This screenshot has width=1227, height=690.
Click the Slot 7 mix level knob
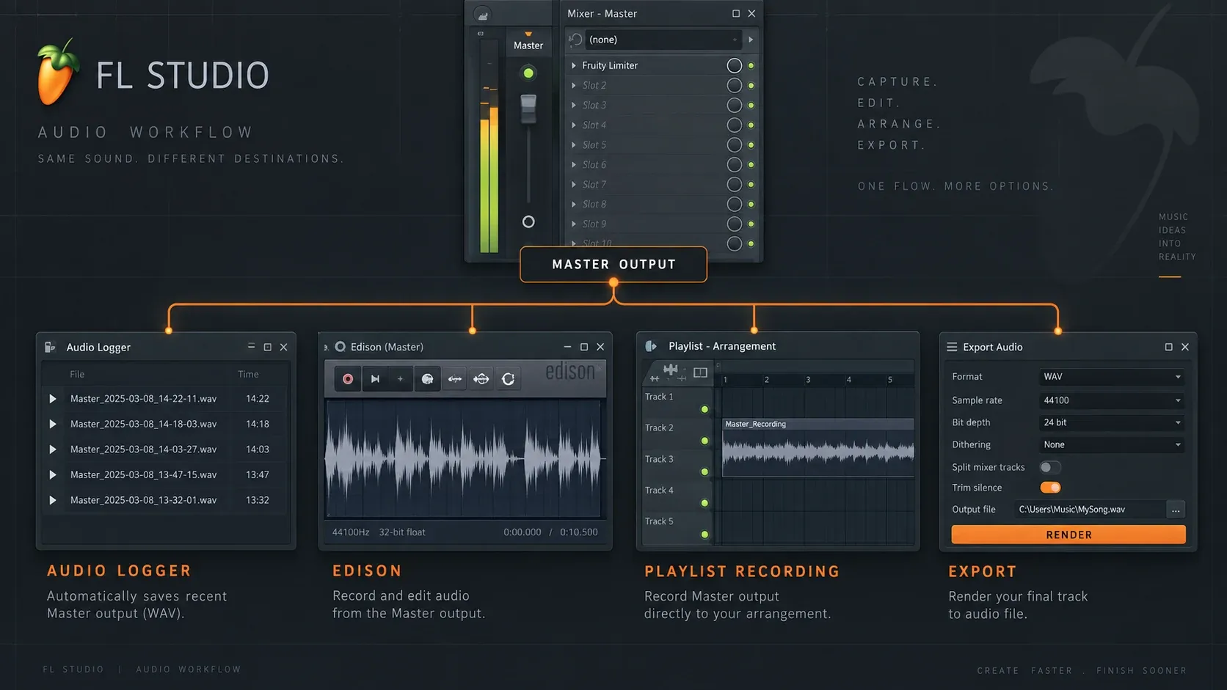point(734,185)
